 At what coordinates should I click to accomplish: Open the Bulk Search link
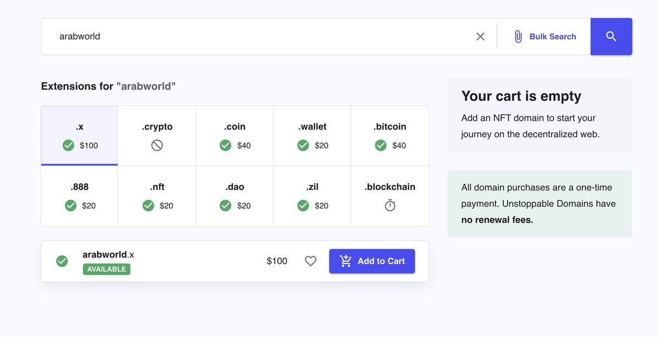click(552, 37)
